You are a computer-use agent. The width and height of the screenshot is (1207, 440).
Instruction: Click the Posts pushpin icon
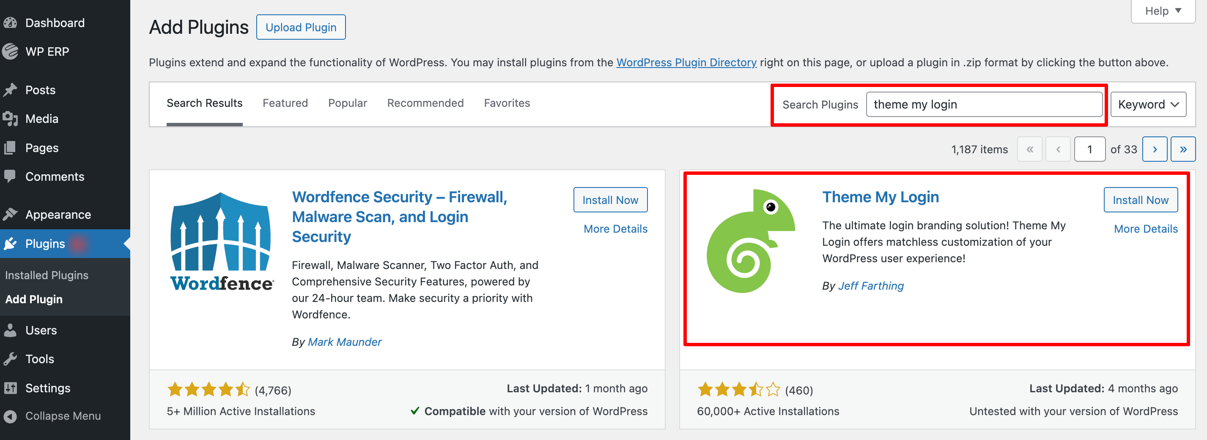coord(10,90)
